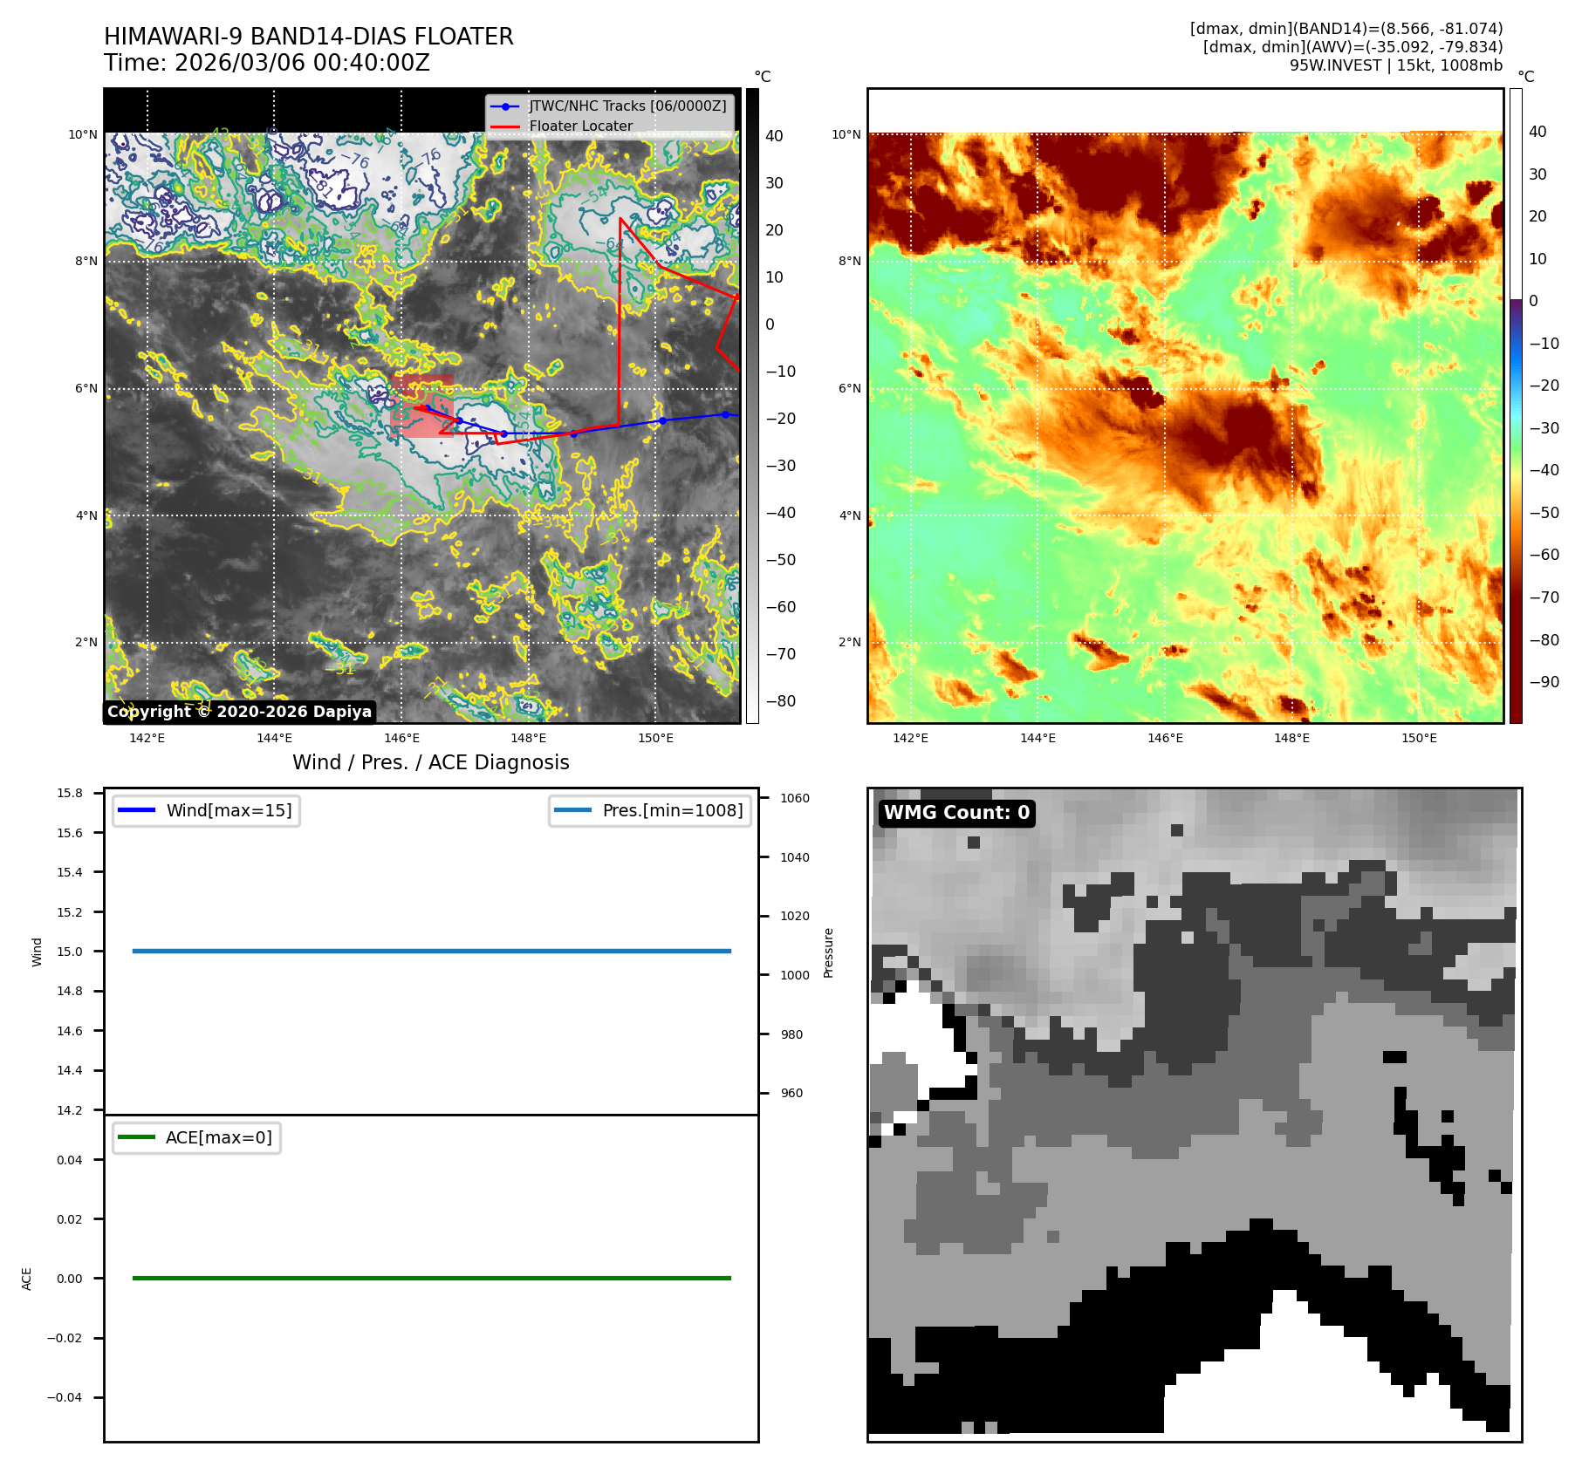Click the Pressure axis label

[828, 952]
